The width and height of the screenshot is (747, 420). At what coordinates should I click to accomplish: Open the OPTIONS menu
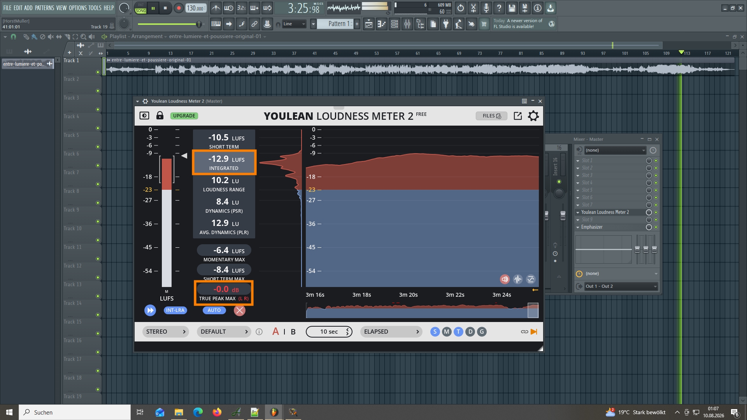pos(78,8)
